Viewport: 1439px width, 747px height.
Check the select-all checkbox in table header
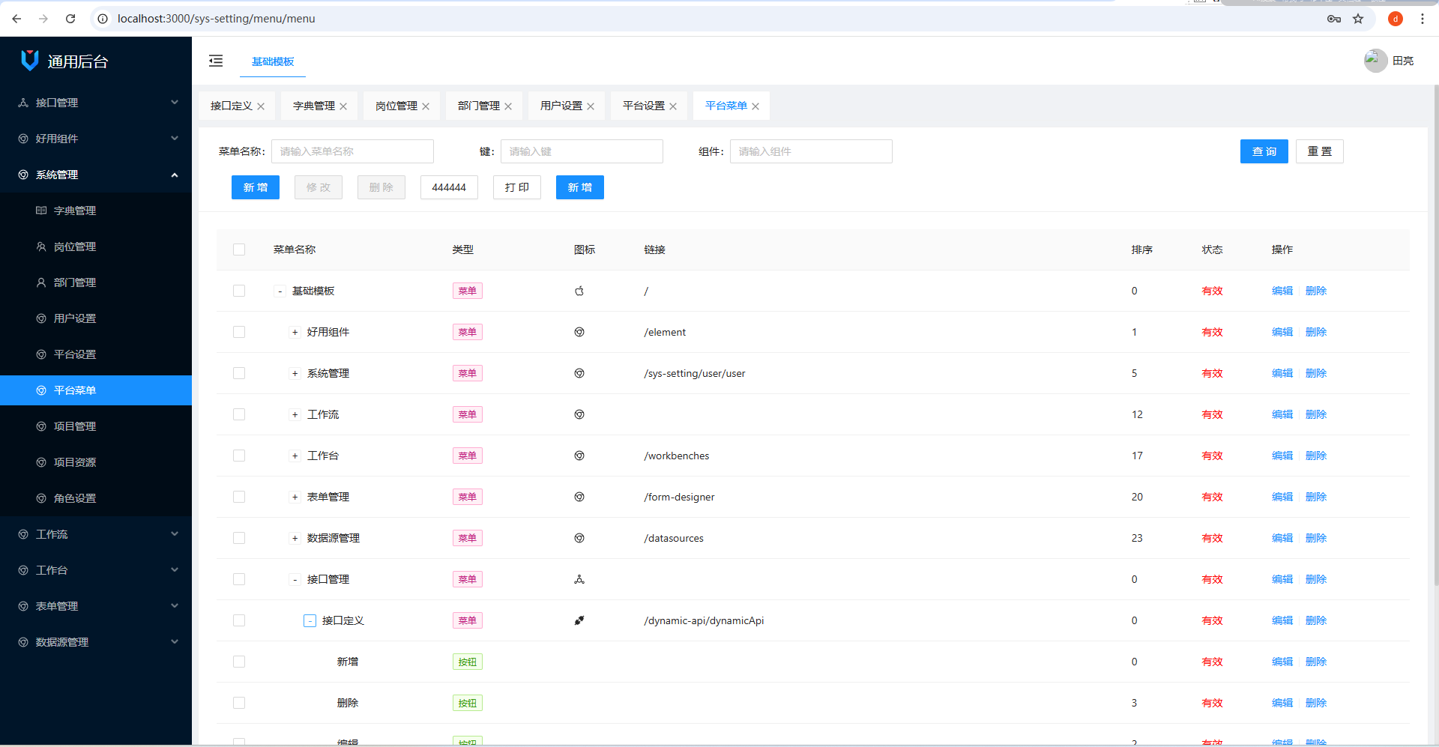point(239,249)
